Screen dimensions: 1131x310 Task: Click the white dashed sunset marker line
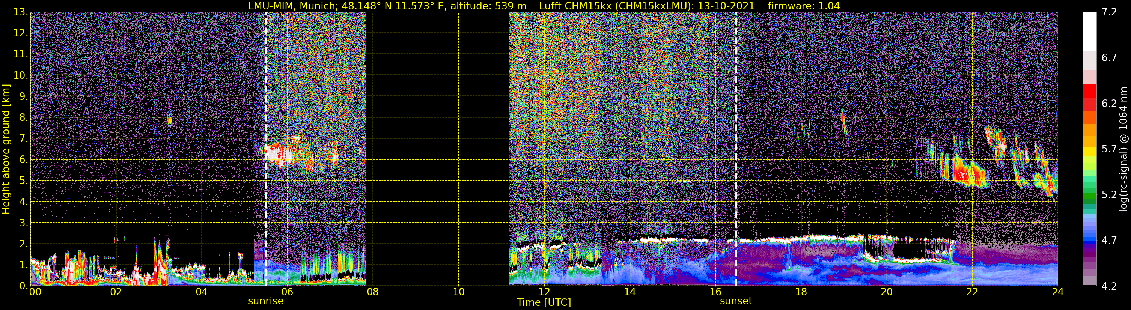(x=736, y=149)
